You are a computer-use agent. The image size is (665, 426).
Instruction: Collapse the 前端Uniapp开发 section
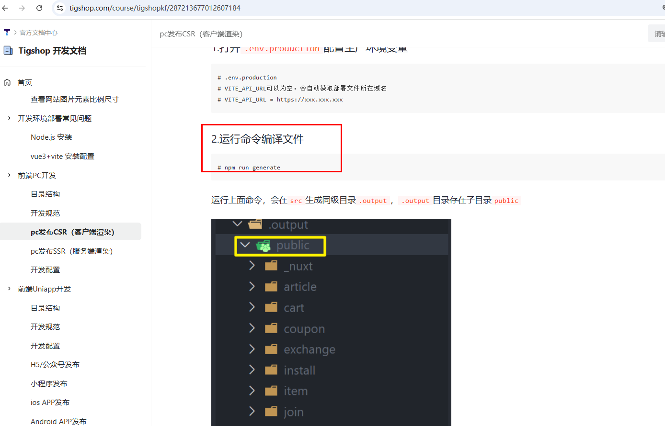(9, 289)
